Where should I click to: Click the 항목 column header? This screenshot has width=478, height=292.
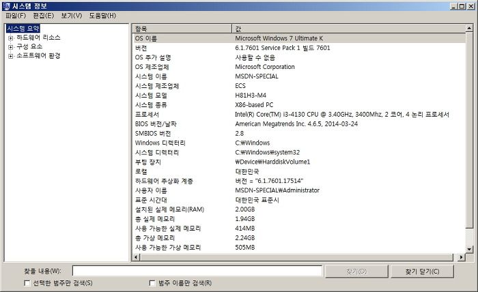pos(182,29)
